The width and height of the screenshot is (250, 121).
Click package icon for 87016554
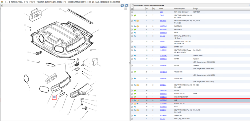tap(137, 85)
